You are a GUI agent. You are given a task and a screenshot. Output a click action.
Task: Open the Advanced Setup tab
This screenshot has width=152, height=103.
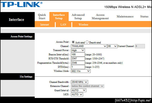click(x=78, y=16)
